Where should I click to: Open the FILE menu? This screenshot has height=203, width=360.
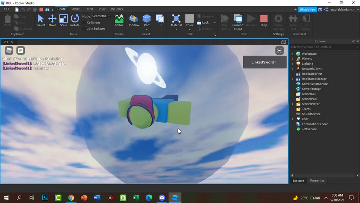coord(7,9)
